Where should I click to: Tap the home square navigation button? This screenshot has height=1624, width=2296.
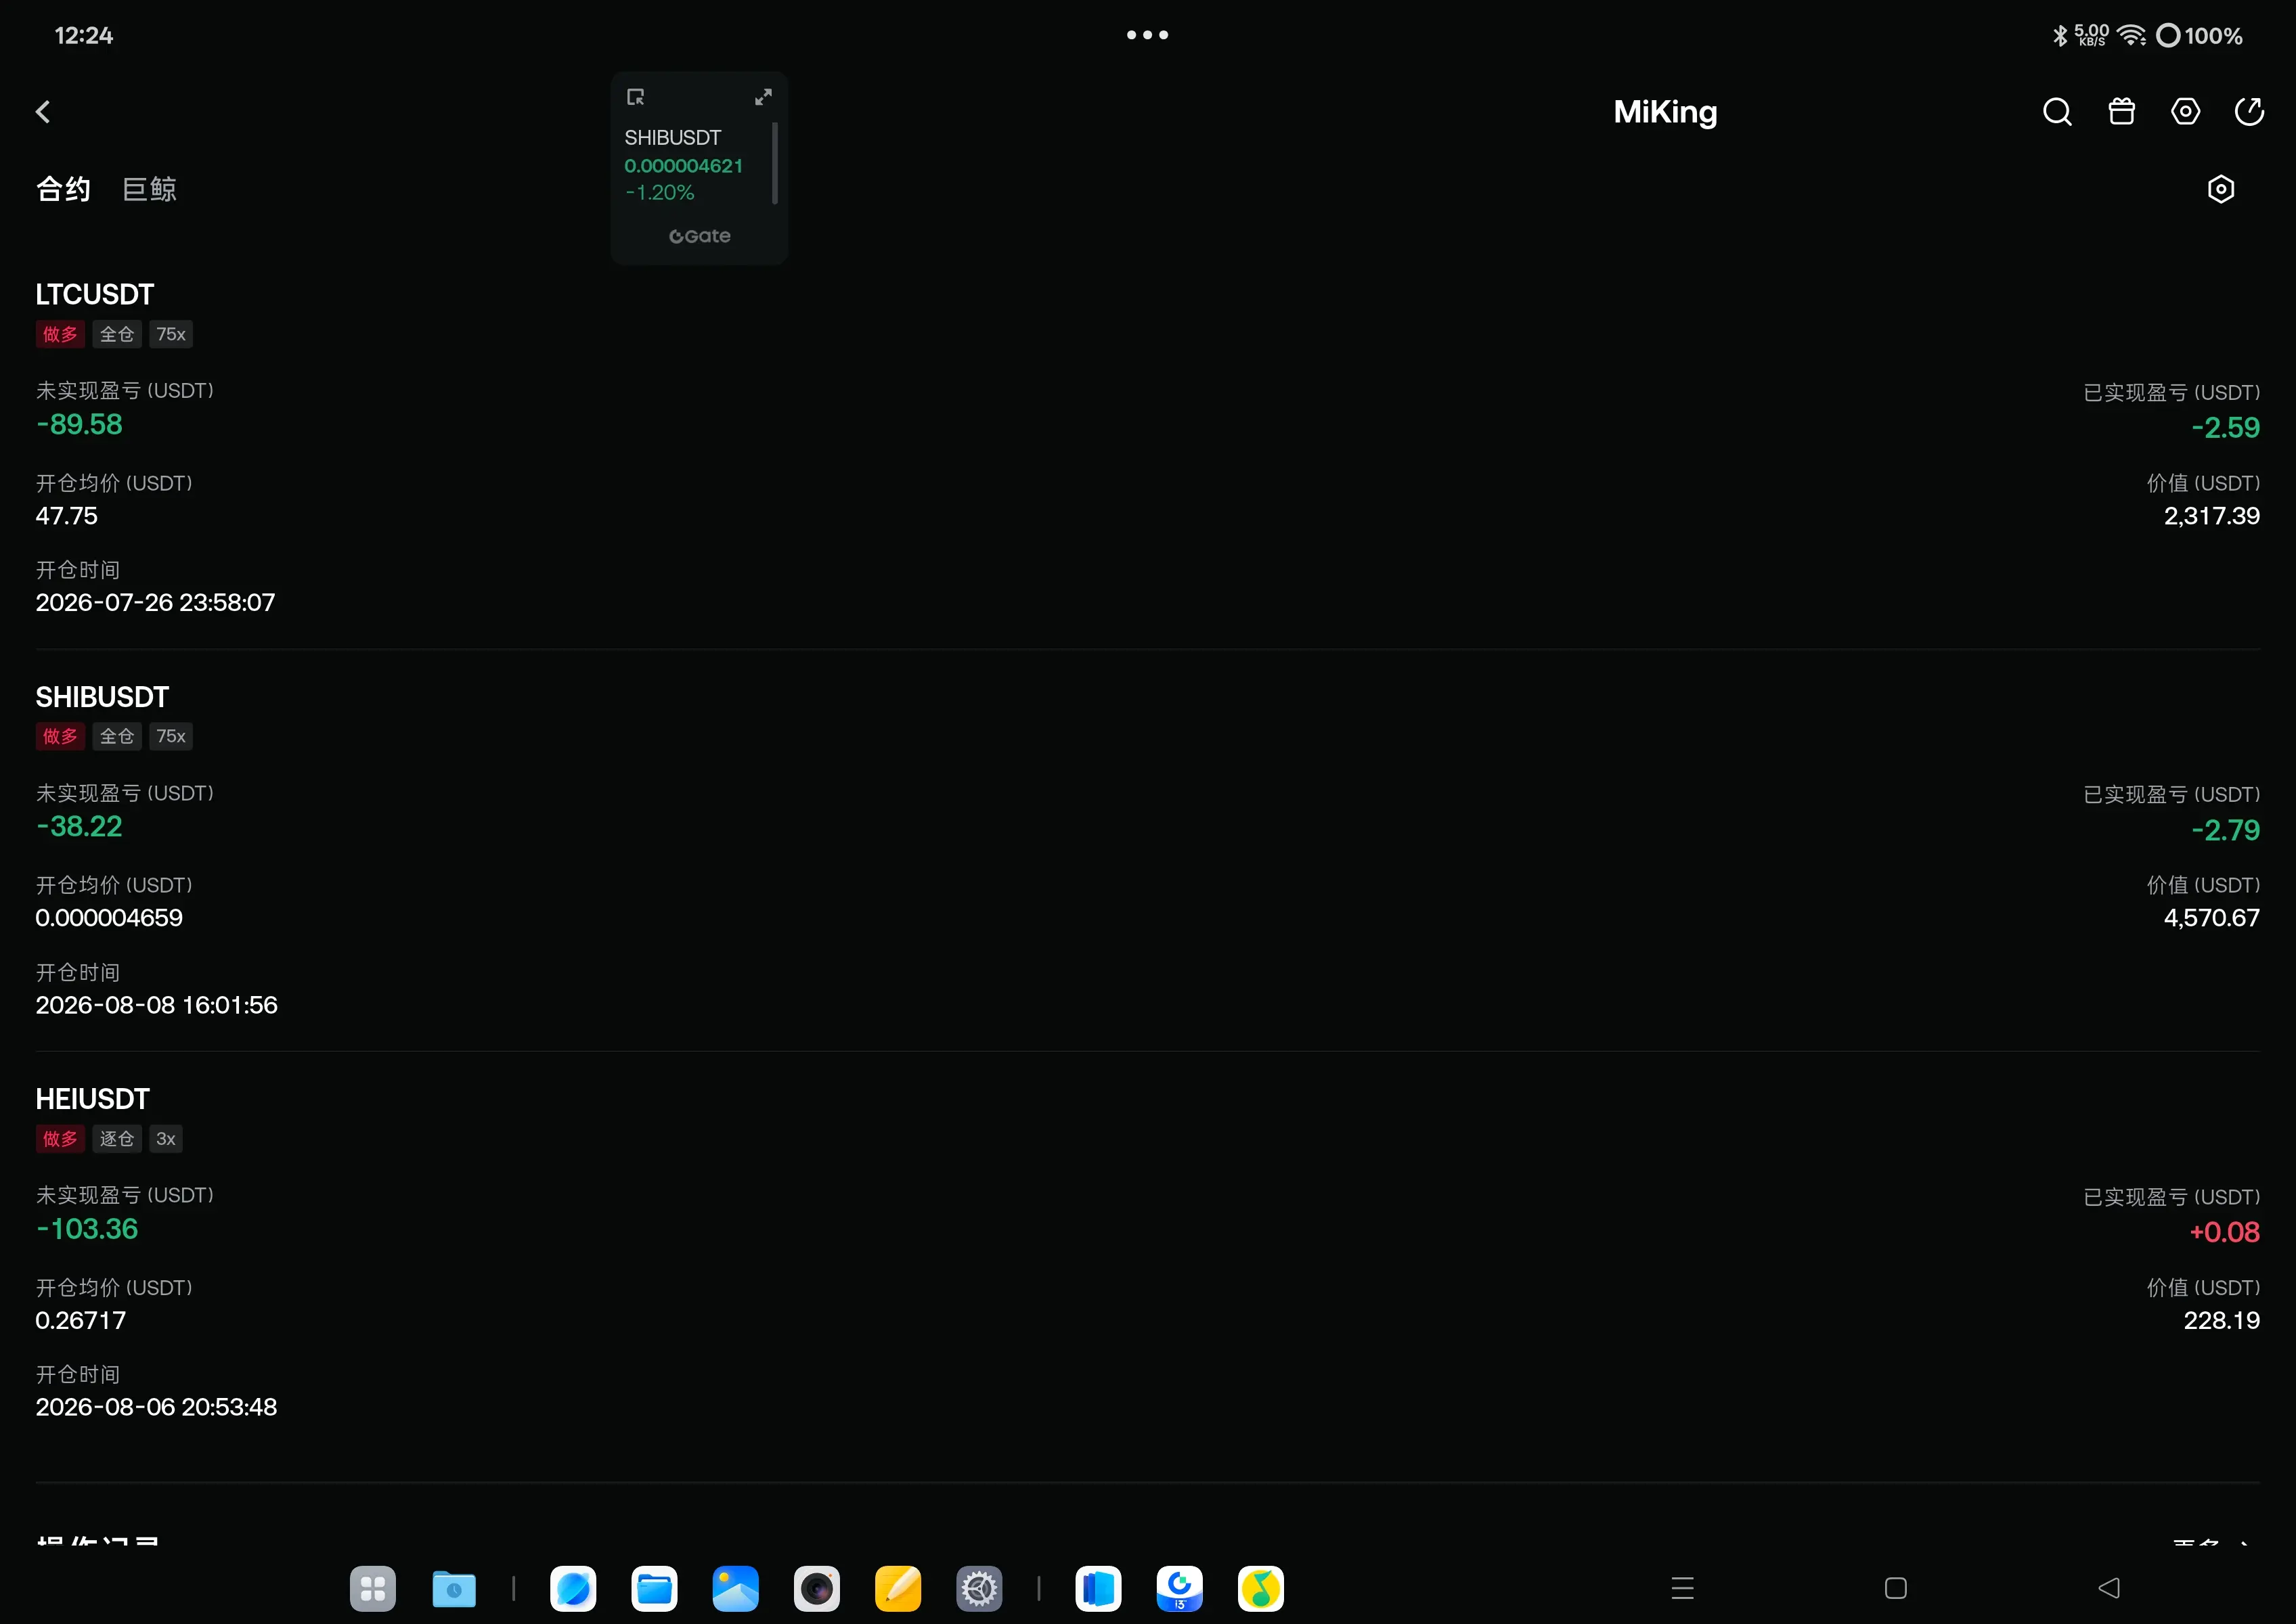coord(1896,1588)
